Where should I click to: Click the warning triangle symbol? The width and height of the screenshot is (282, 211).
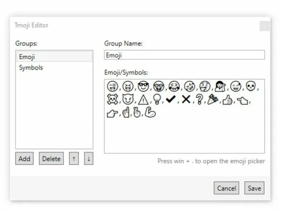pos(143,100)
